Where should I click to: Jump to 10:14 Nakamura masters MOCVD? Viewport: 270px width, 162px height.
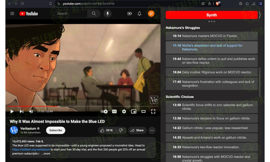click(x=212, y=36)
